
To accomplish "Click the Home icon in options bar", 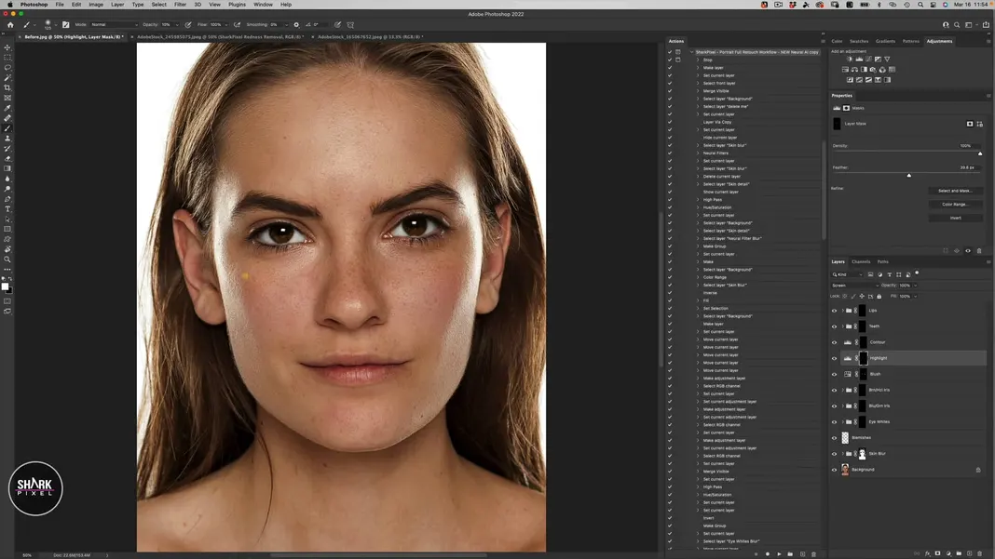I will [10, 25].
